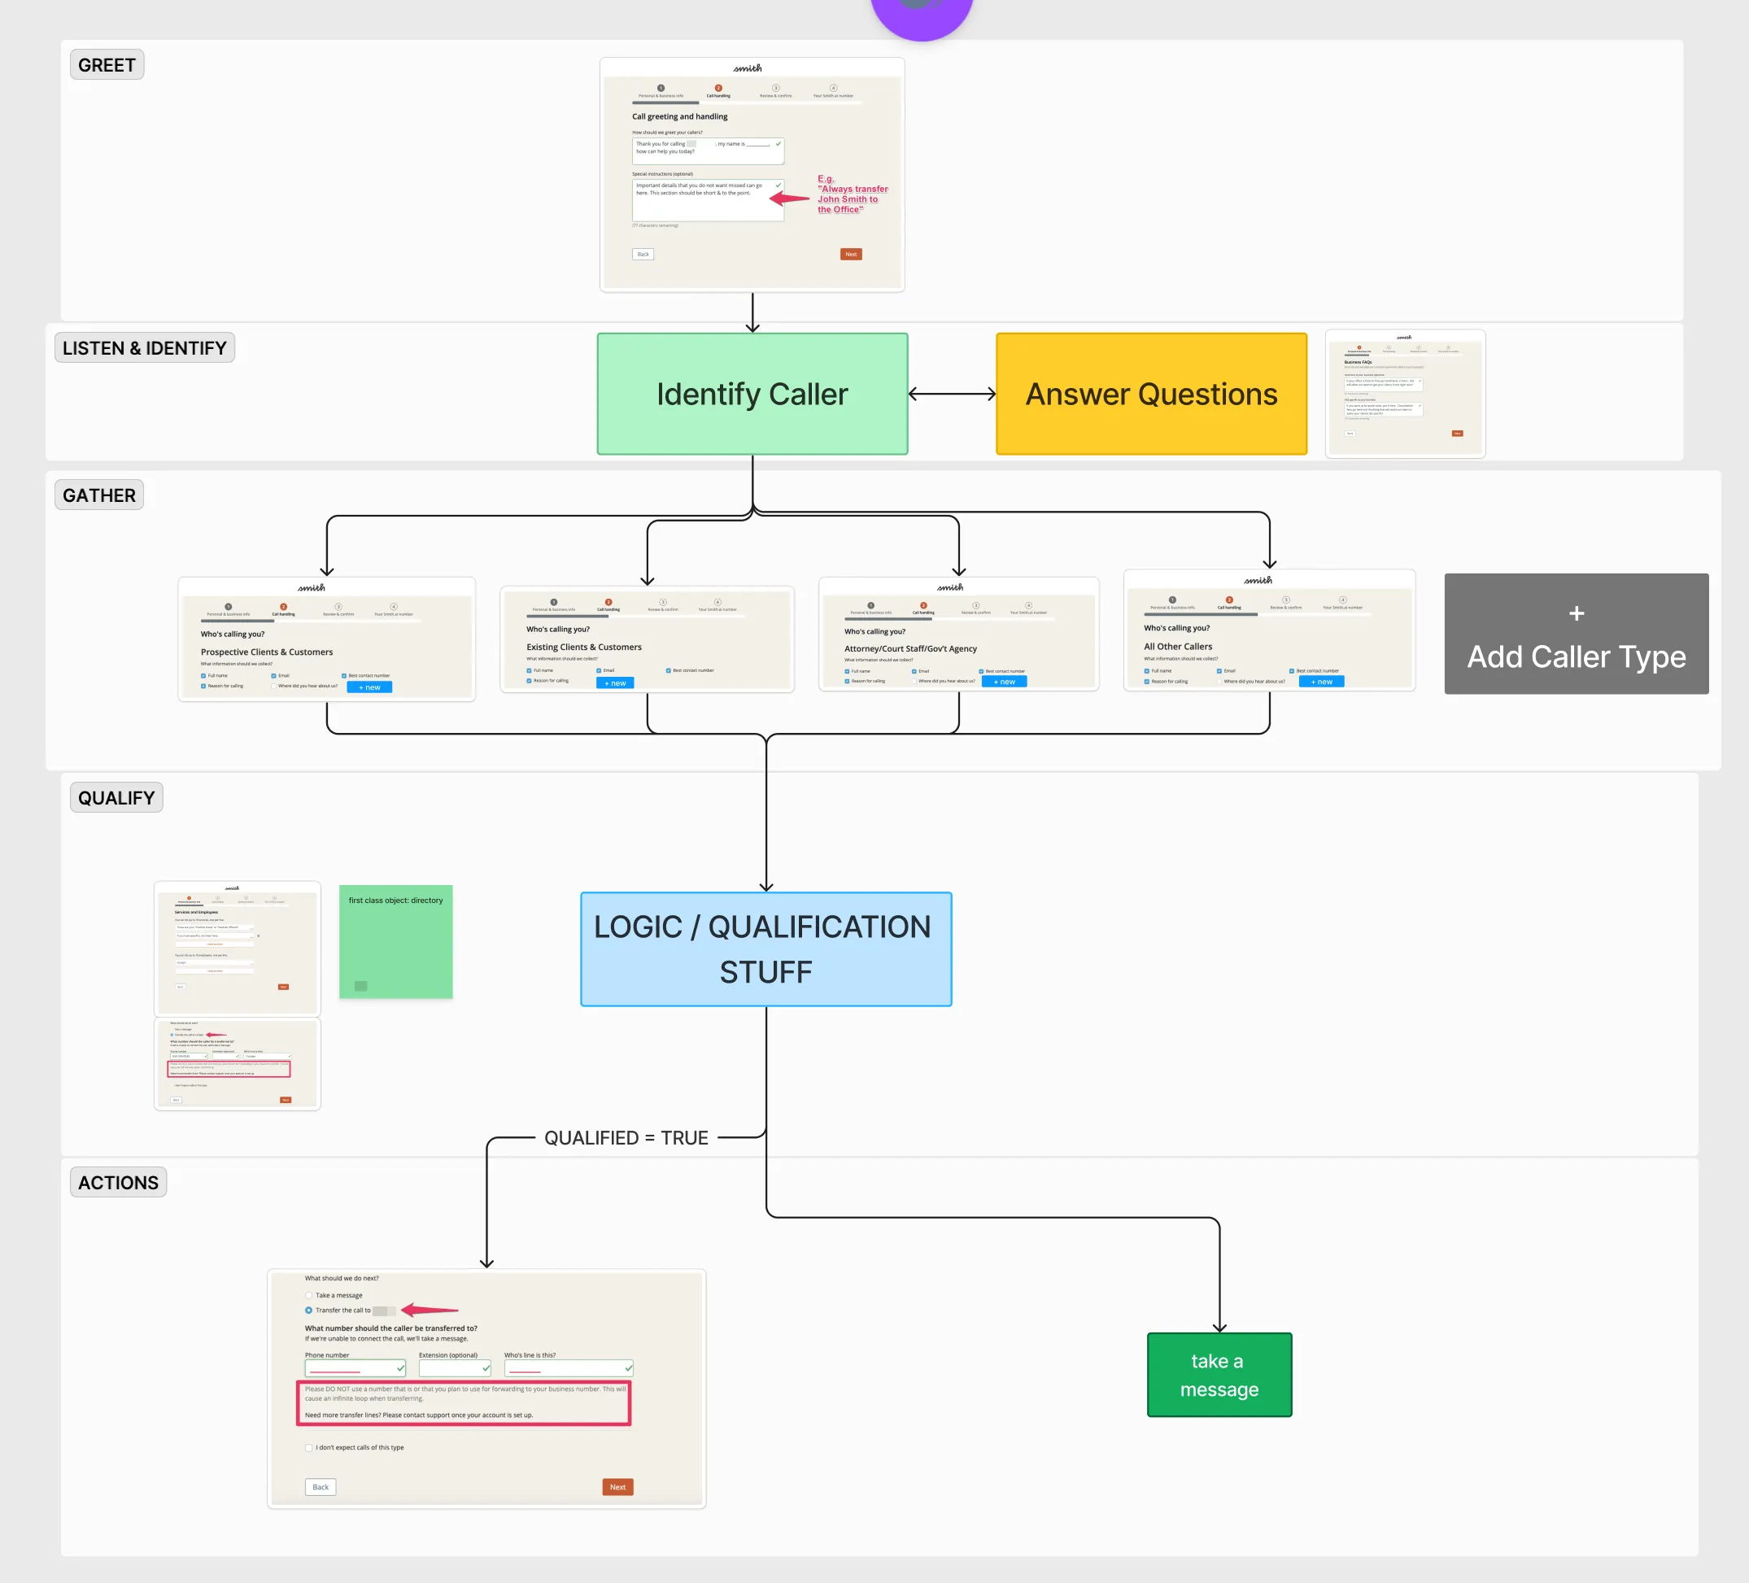Toggle Best contact number in Existing Clients card
This screenshot has height=1583, width=1749.
coord(668,670)
